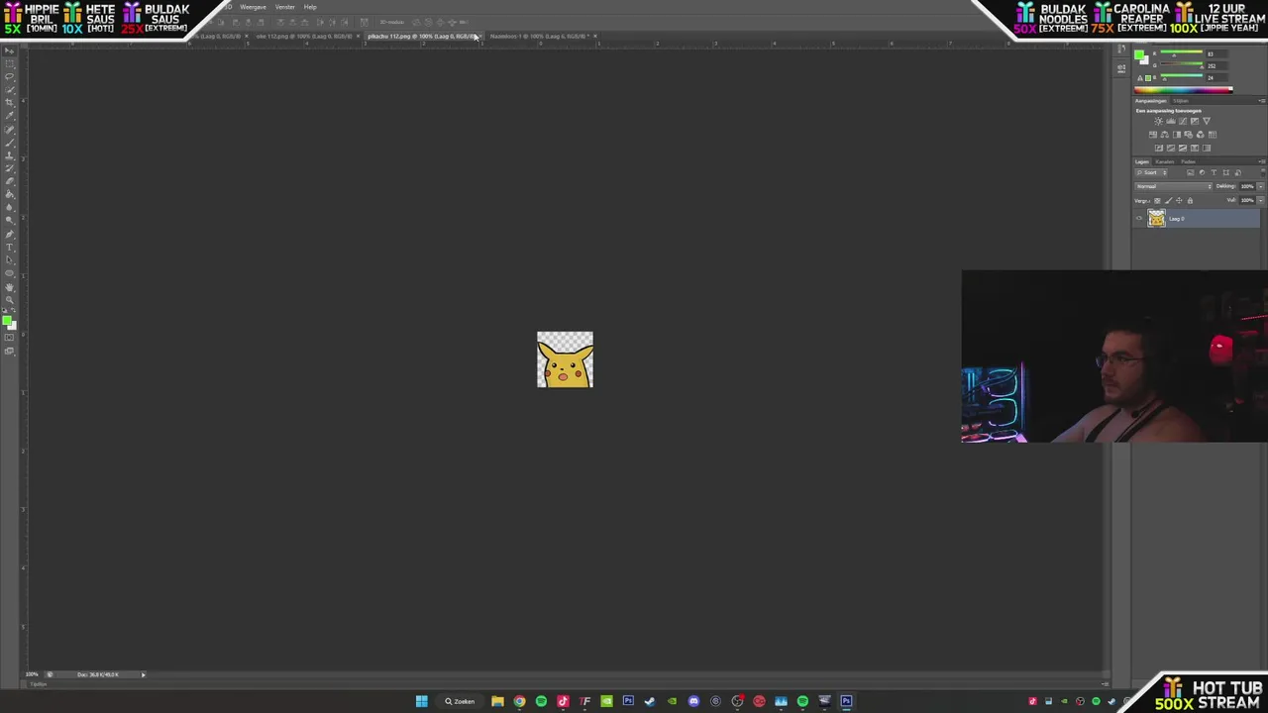
Task: Open the Windows Start menu
Action: pos(421,701)
